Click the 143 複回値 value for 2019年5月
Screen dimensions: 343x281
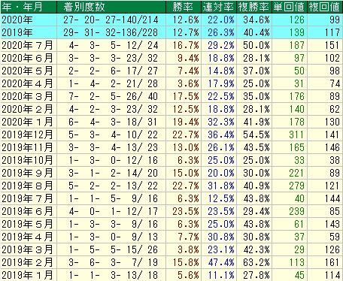(x=332, y=224)
